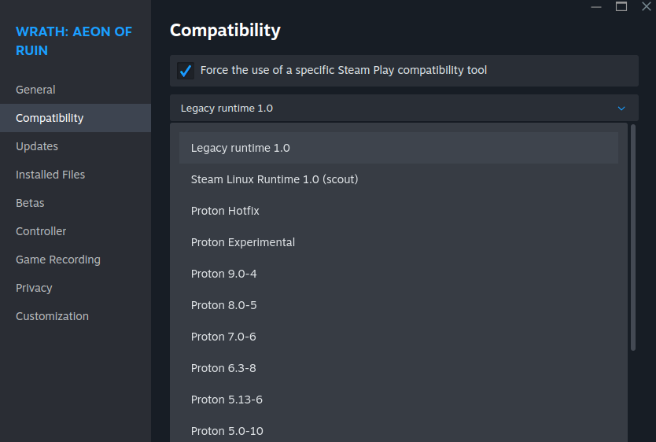Pick Proton Experimental from the list

click(x=243, y=242)
